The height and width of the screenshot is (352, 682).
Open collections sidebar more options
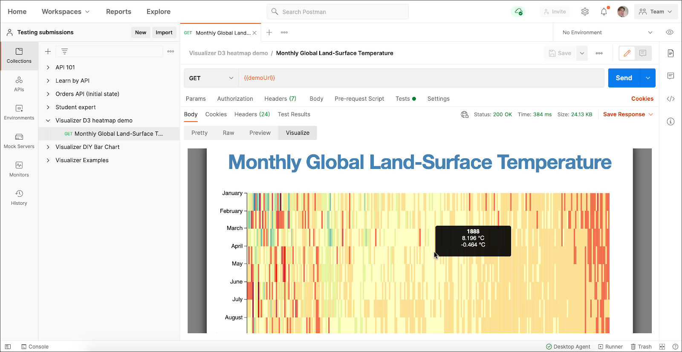coord(170,52)
